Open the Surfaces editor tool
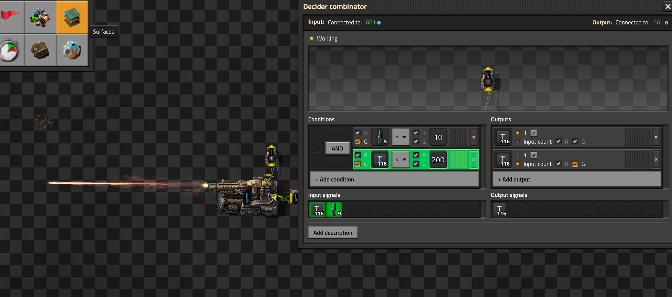This screenshot has height=297, width=672. (72, 17)
